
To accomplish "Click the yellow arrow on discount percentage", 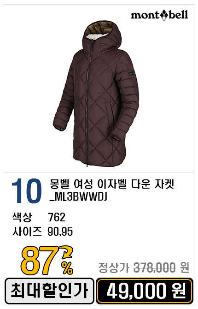I will pos(67,252).
